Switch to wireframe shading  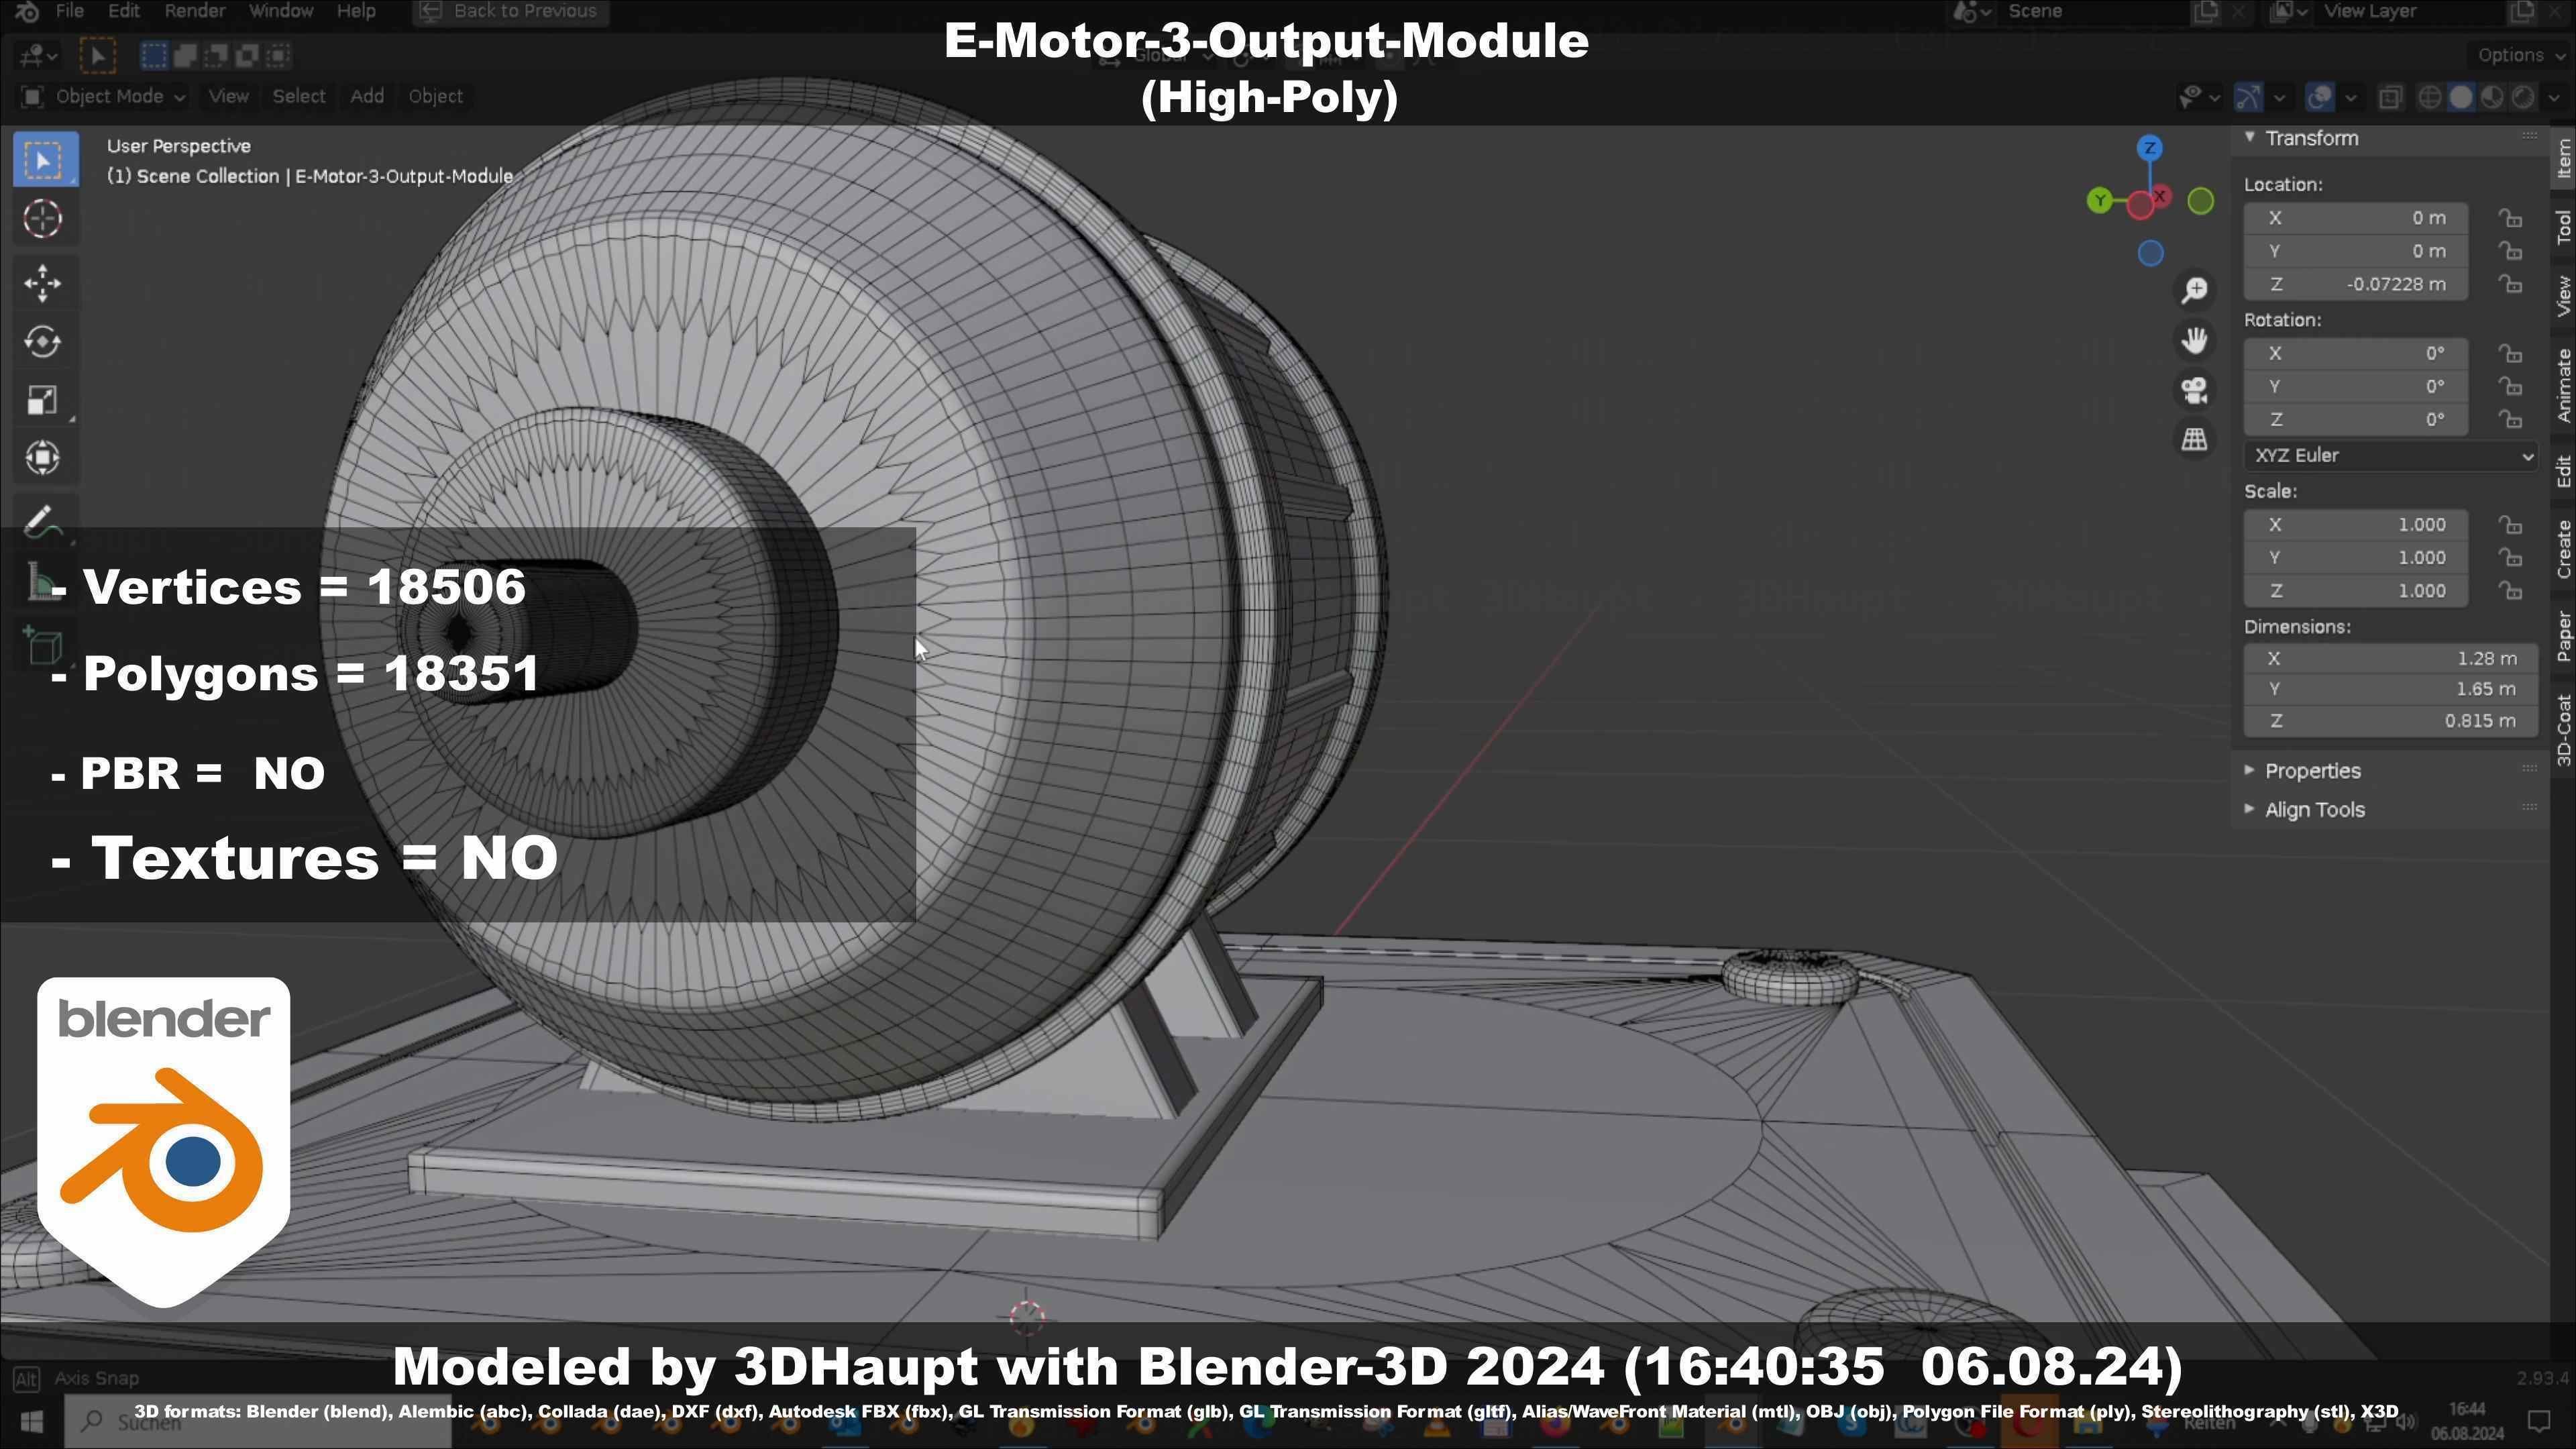coord(2429,97)
